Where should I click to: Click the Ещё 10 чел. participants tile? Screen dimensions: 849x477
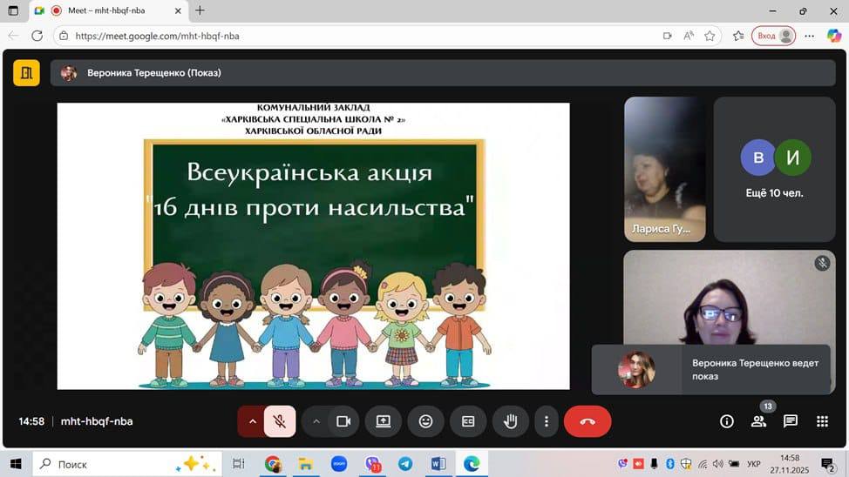click(x=775, y=169)
